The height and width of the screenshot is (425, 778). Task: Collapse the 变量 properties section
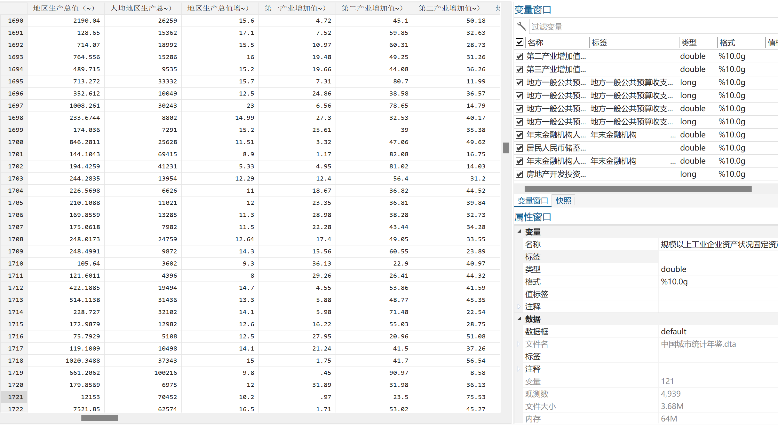pos(520,231)
